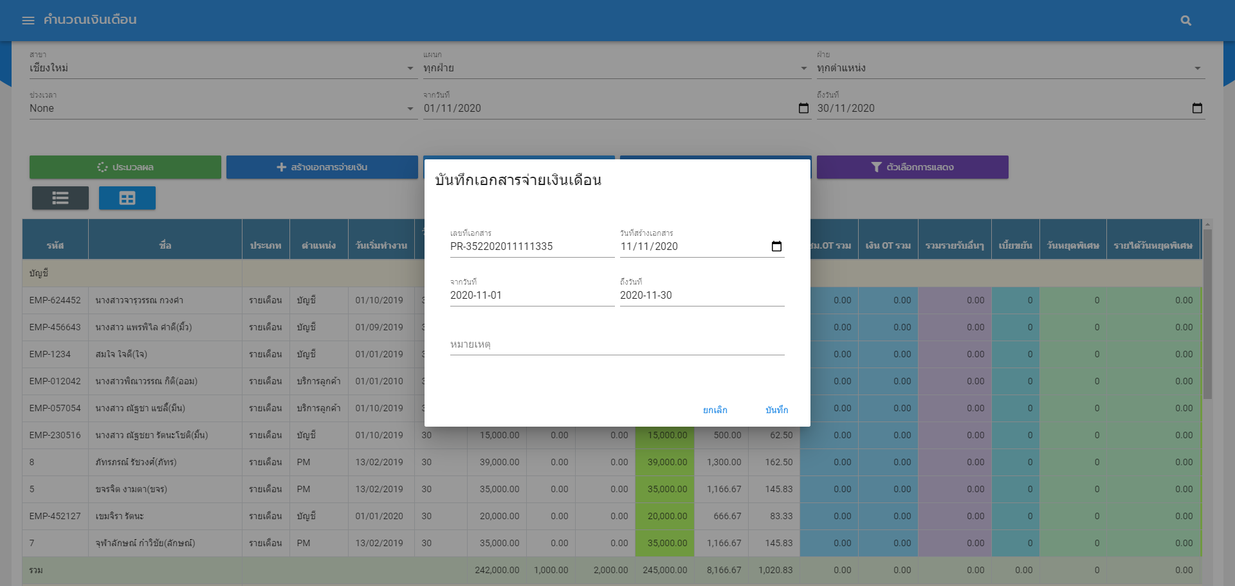Image resolution: width=1235 pixels, height=586 pixels.
Task: Expand the สาขา เชียงใหม่ dropdown
Action: click(x=223, y=68)
